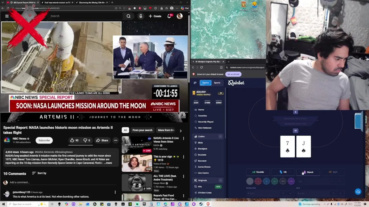Open a new tab in left browser
Viewport: 369px width, 207px height.
pyautogui.click(x=112, y=3)
